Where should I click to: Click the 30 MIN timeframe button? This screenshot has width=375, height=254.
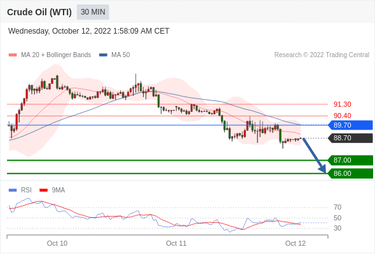click(93, 12)
